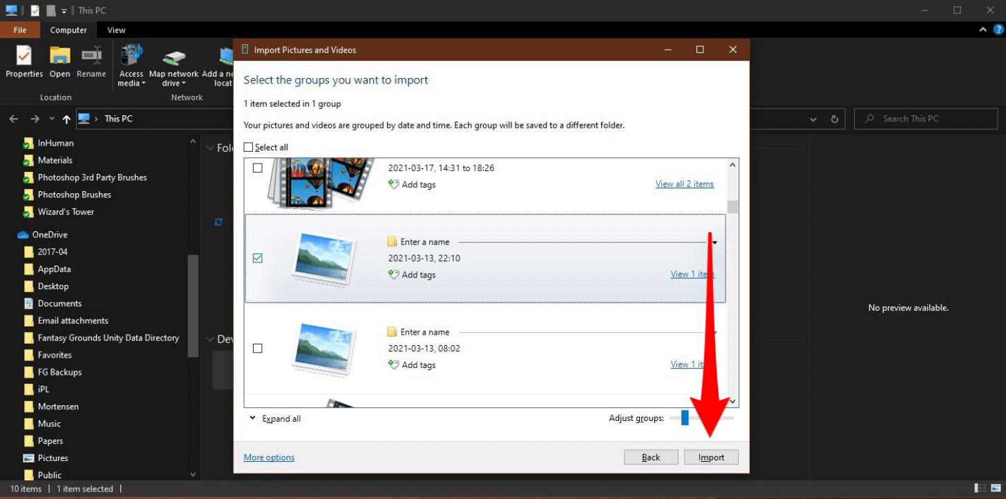Refresh the This PC address bar
Image resolution: width=1006 pixels, height=499 pixels.
tap(835, 119)
